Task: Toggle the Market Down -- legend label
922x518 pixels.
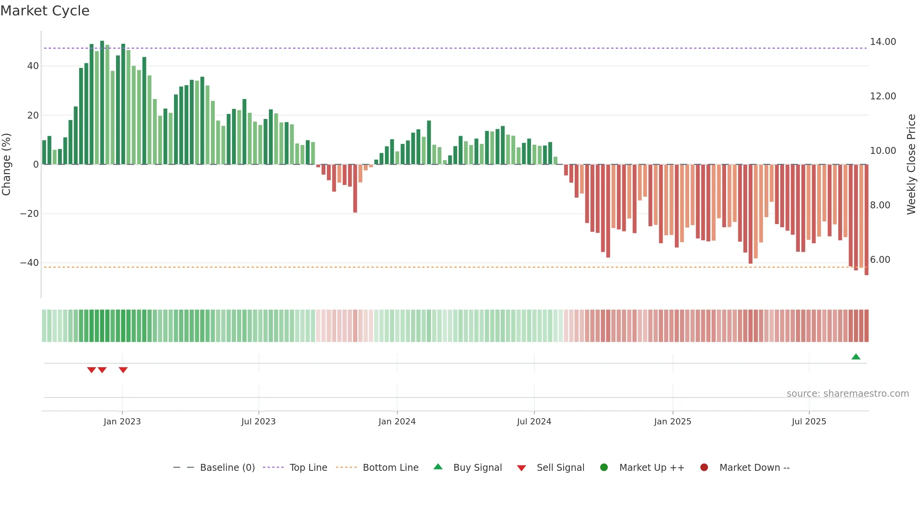Action: [755, 468]
